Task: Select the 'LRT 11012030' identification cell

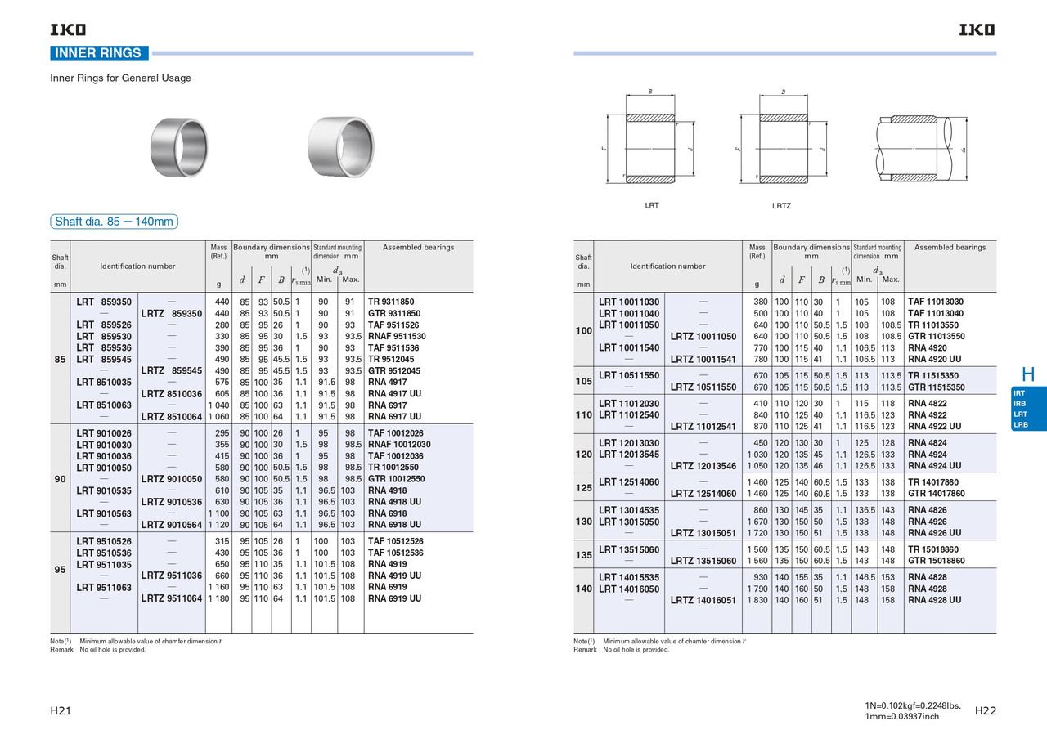Action: [629, 403]
